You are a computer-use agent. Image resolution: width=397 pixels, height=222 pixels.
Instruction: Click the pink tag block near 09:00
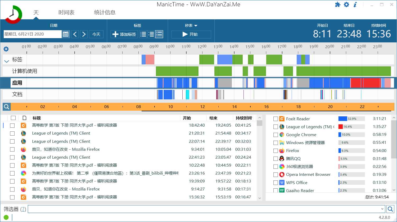[150, 60]
